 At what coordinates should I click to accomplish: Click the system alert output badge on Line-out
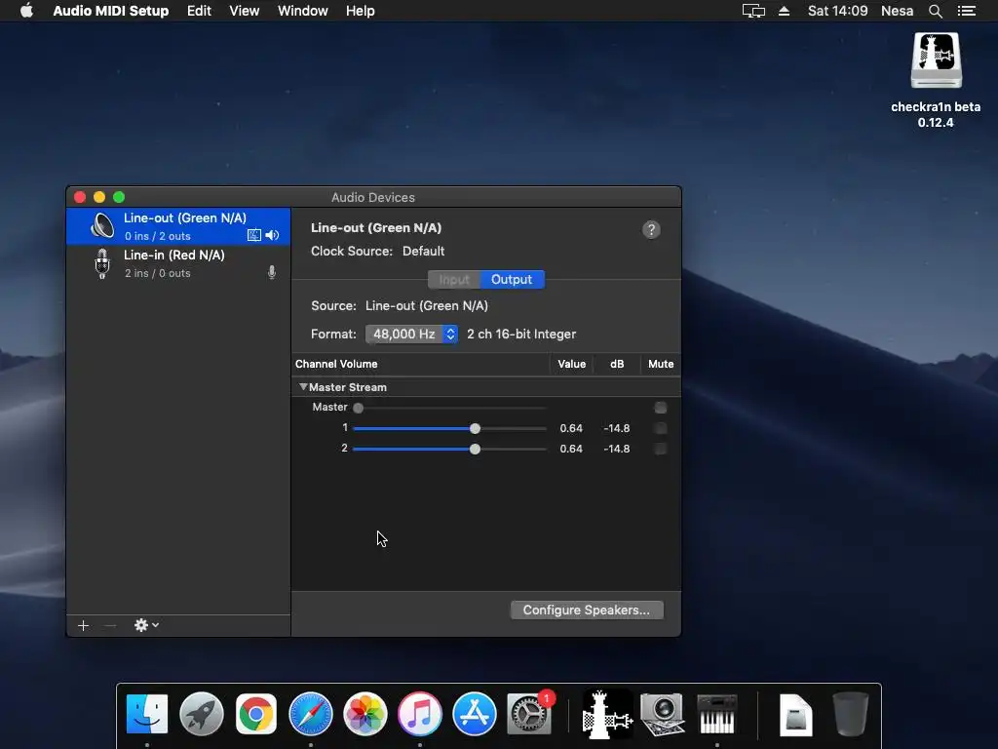tap(254, 235)
